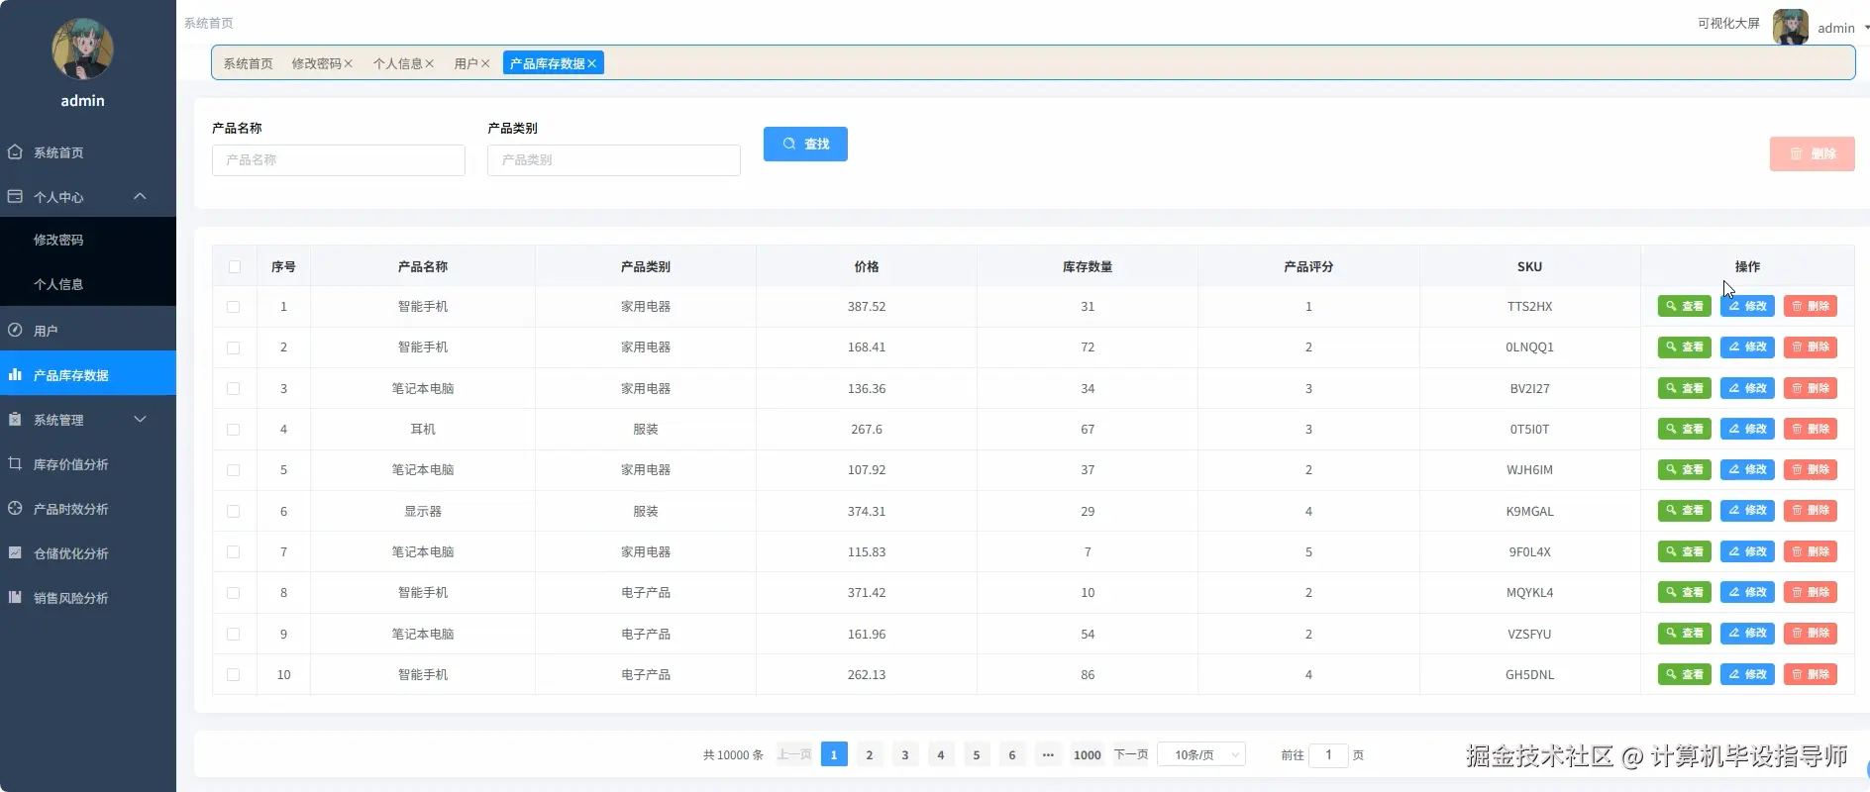1870x792 pixels.
Task: Check the checkbox for row 6
Action: click(x=234, y=512)
